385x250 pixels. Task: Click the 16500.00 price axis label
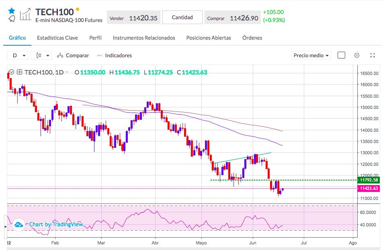click(x=369, y=73)
